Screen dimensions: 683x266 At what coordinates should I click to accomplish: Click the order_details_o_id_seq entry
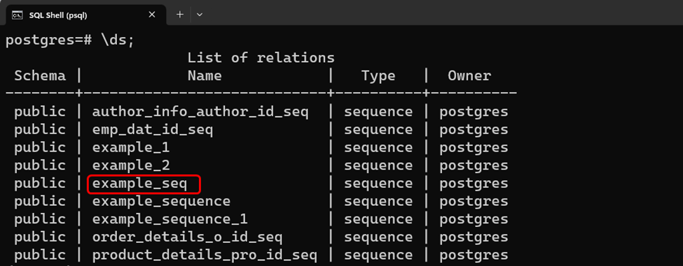tap(187, 237)
